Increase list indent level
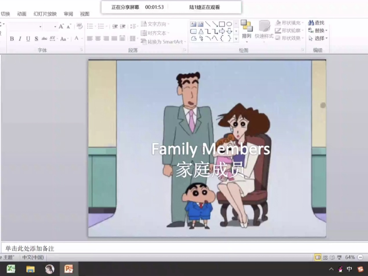 123,26
